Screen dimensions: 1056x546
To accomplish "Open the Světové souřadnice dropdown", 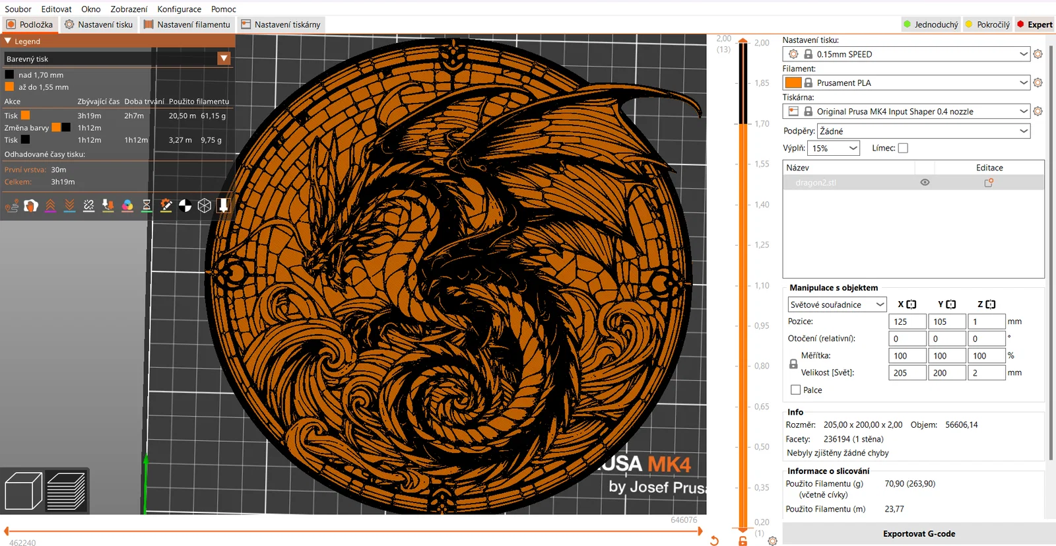I will (x=837, y=304).
